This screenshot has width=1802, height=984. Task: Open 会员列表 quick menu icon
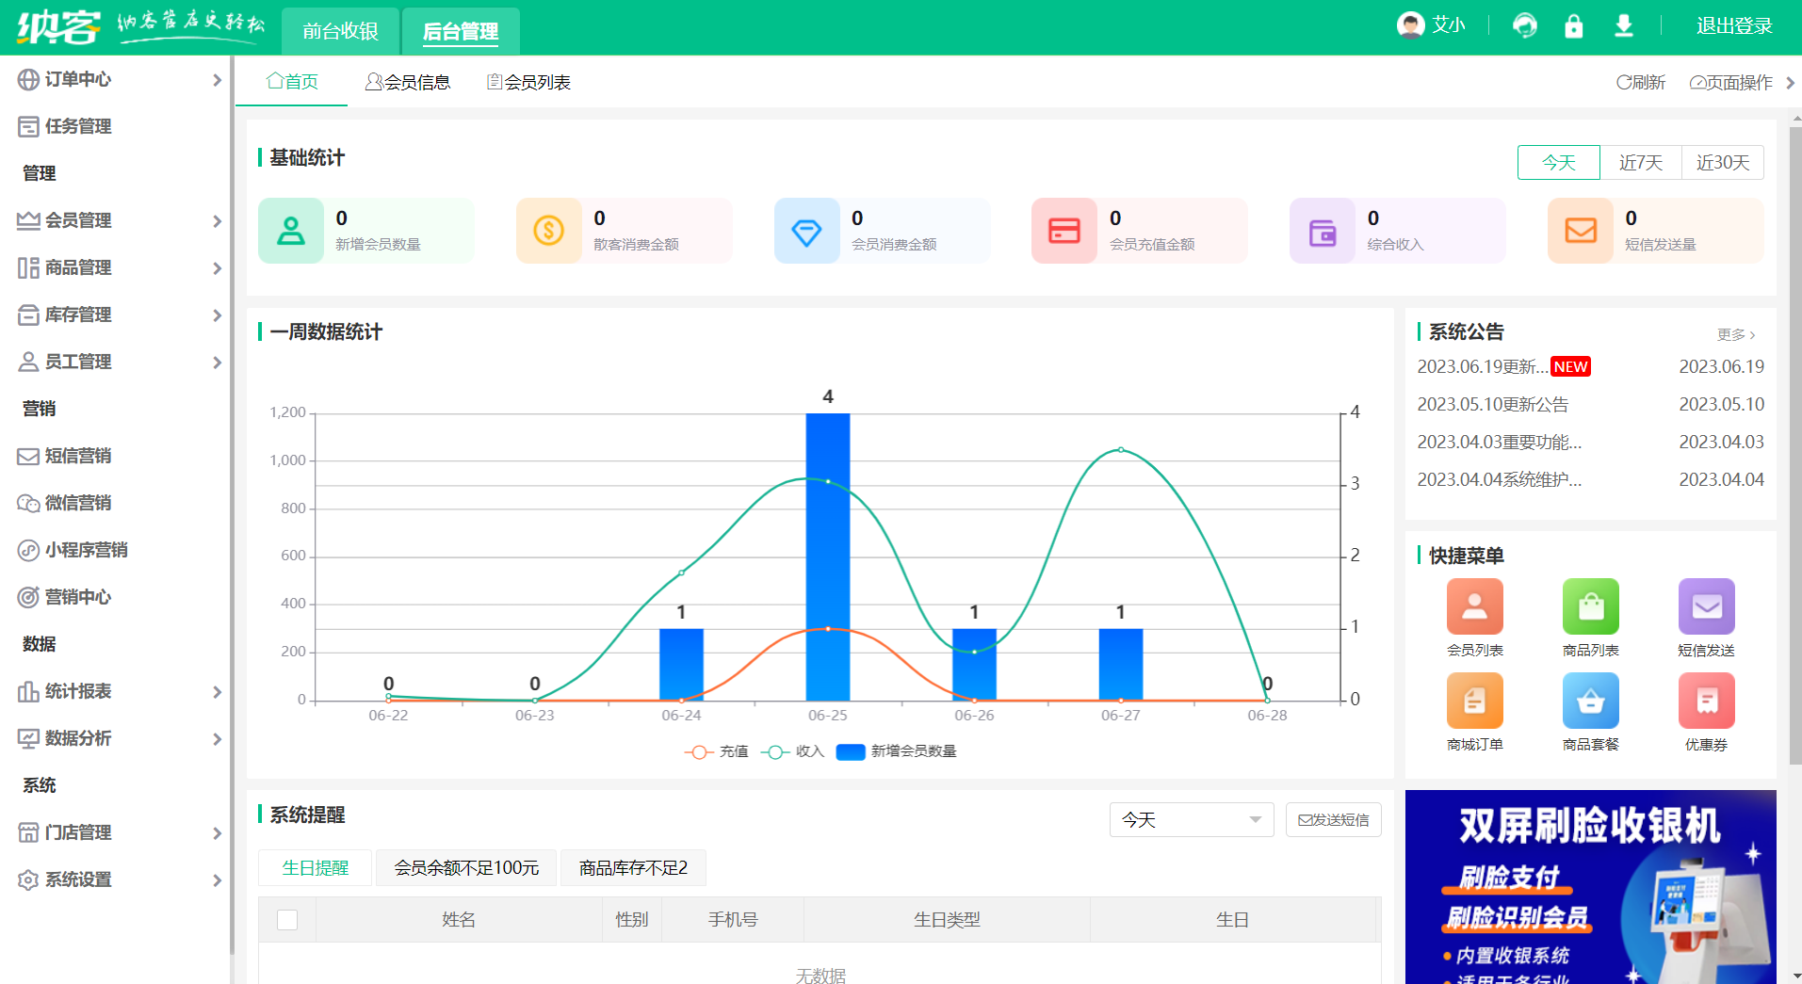pyautogui.click(x=1474, y=607)
